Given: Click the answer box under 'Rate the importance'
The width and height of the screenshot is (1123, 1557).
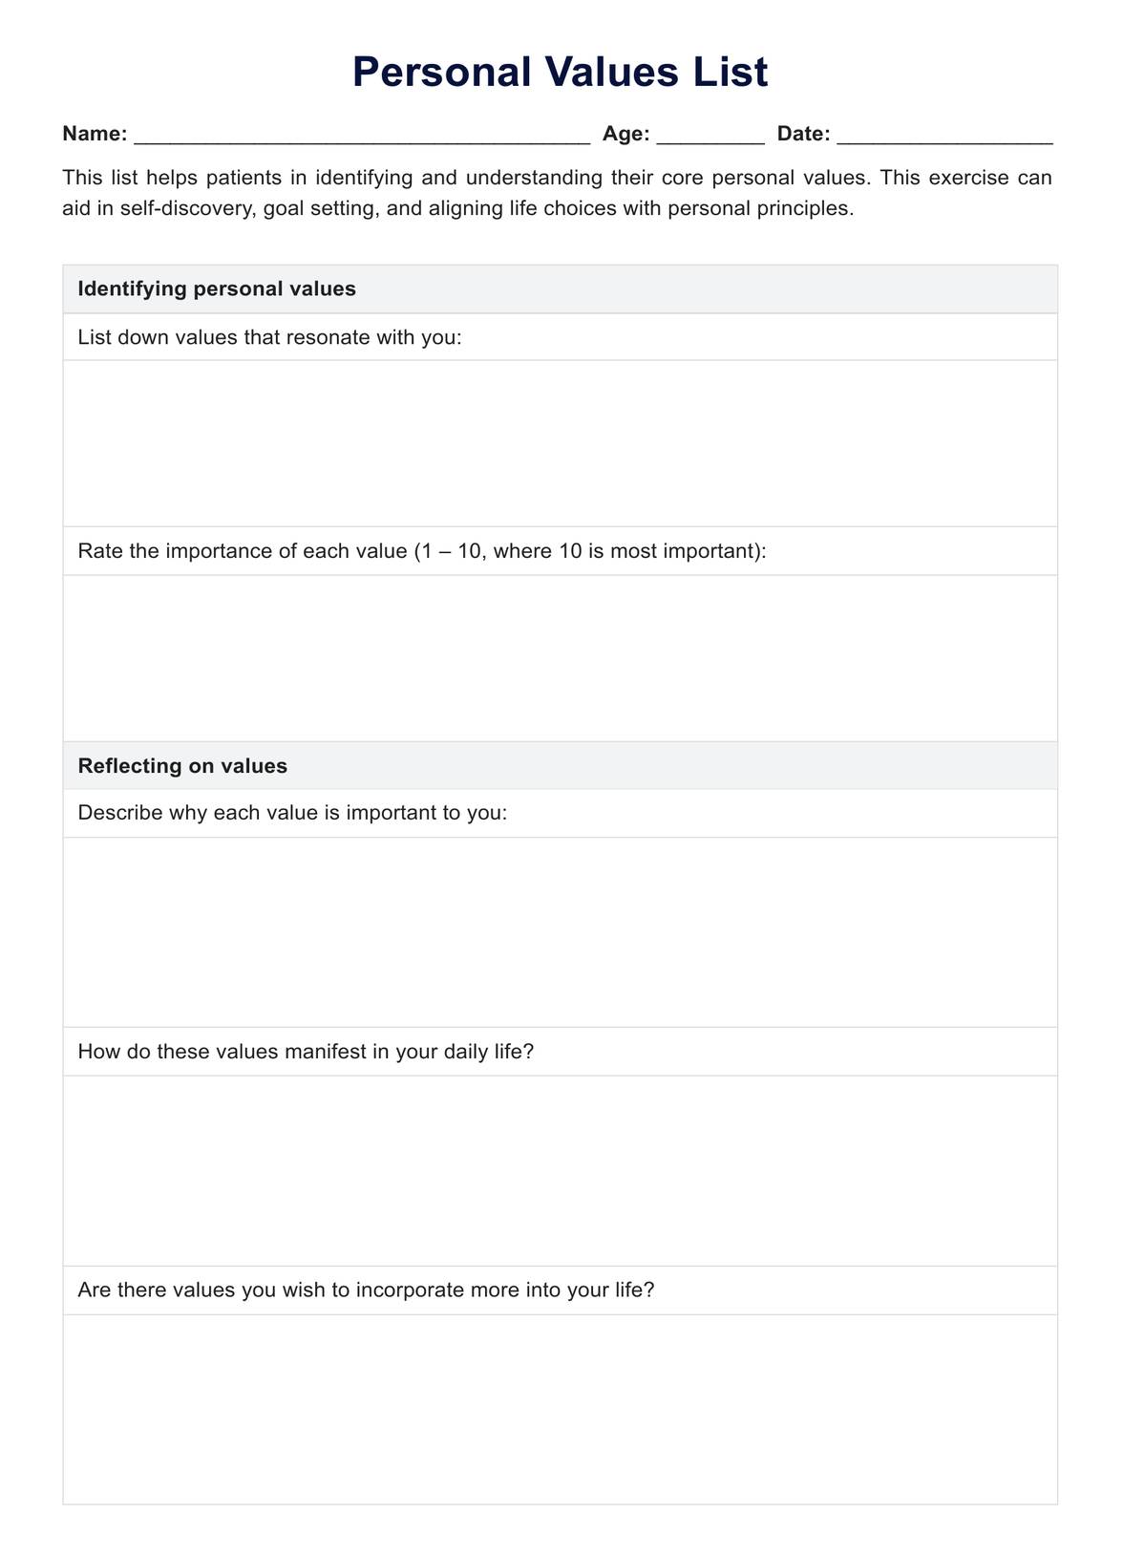Looking at the screenshot, I should click(560, 658).
